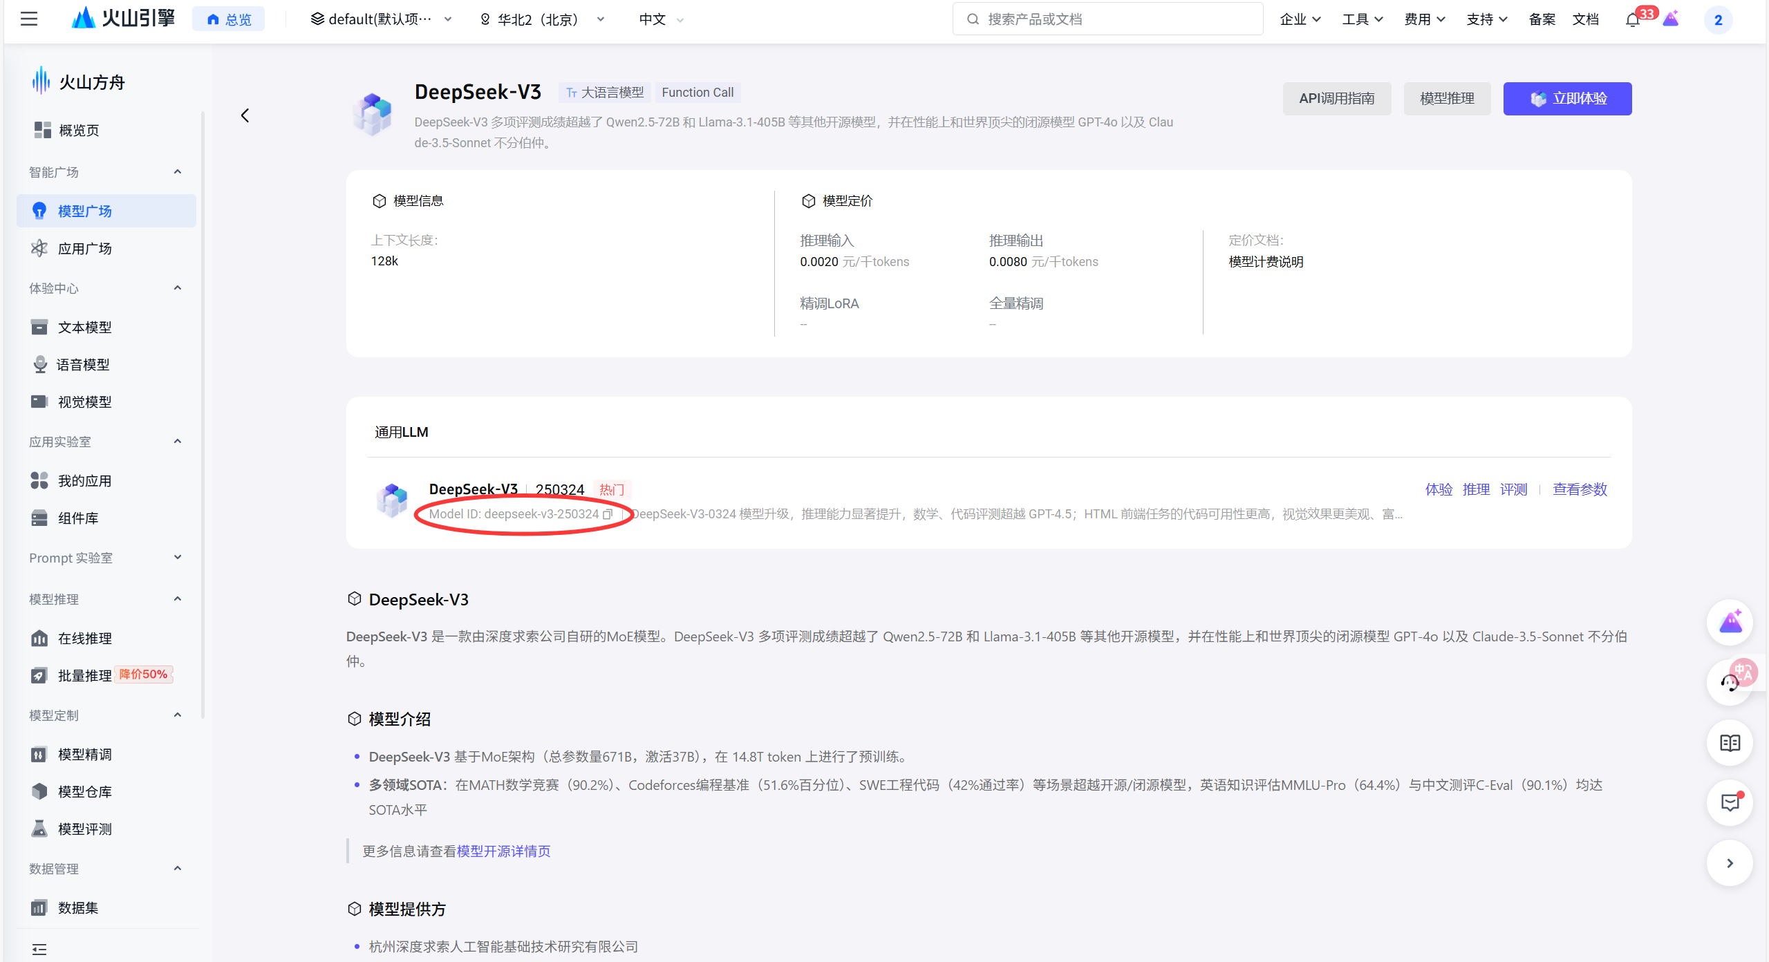This screenshot has width=1769, height=962.
Task: Click the feedback message floating icon
Action: [x=1729, y=802]
